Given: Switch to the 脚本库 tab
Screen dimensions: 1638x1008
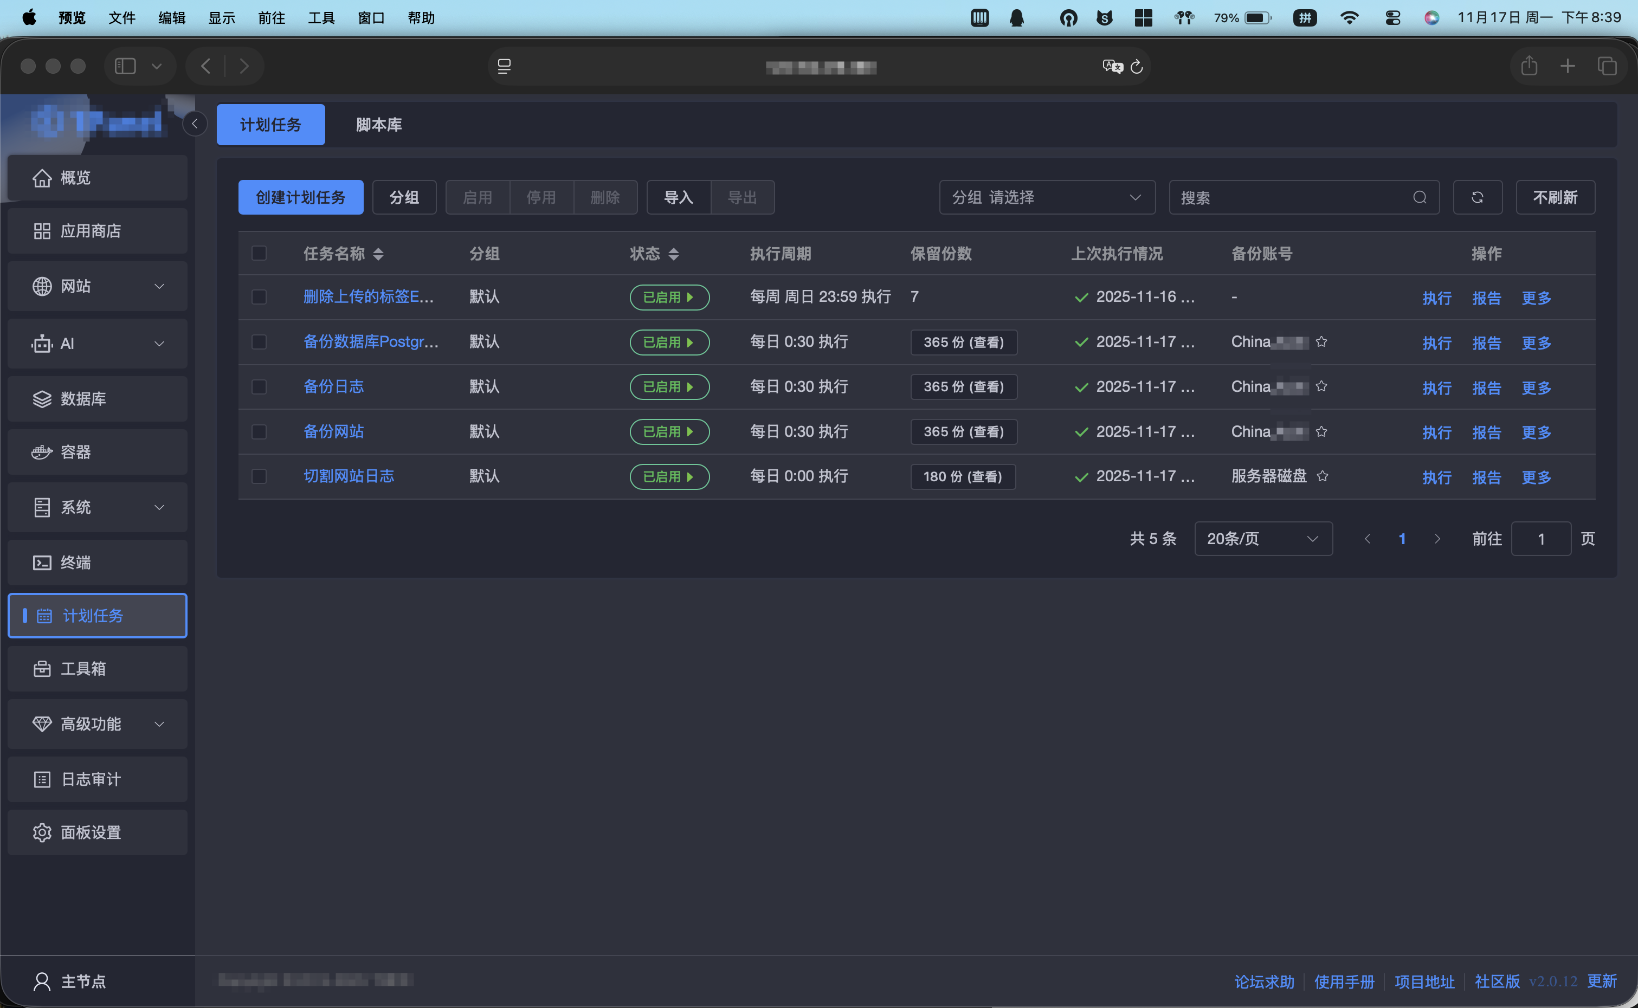Looking at the screenshot, I should click(379, 125).
